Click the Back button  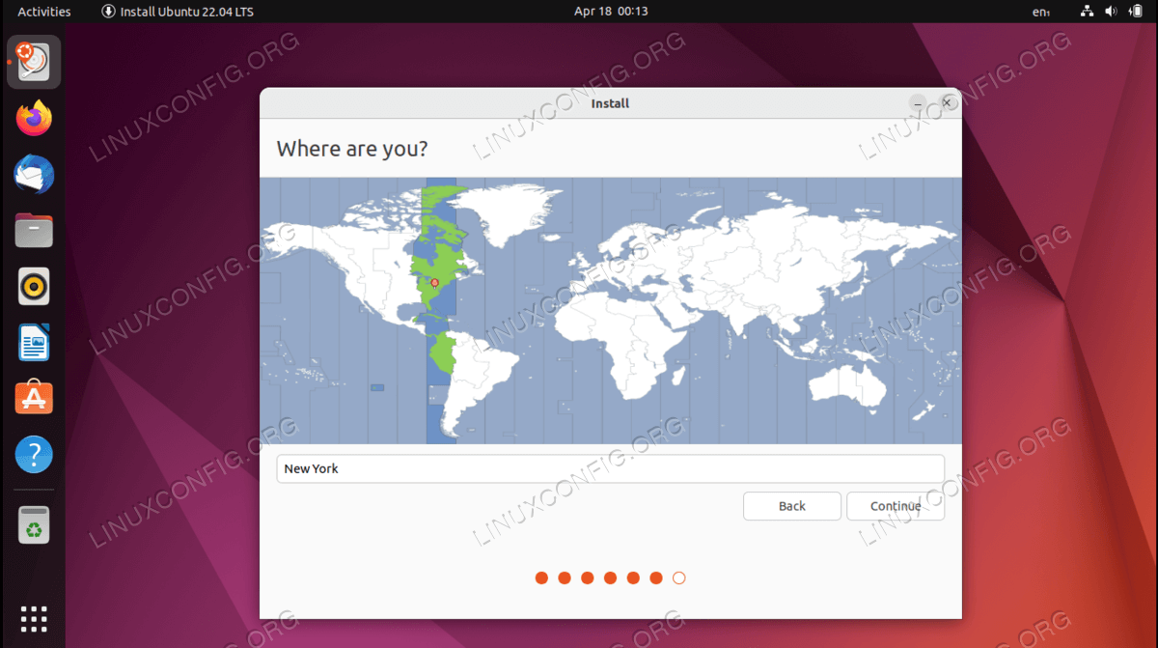click(792, 506)
